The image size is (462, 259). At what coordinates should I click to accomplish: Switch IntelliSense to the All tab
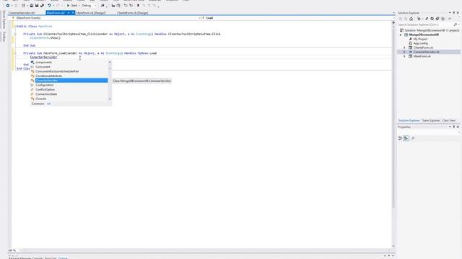click(48, 104)
